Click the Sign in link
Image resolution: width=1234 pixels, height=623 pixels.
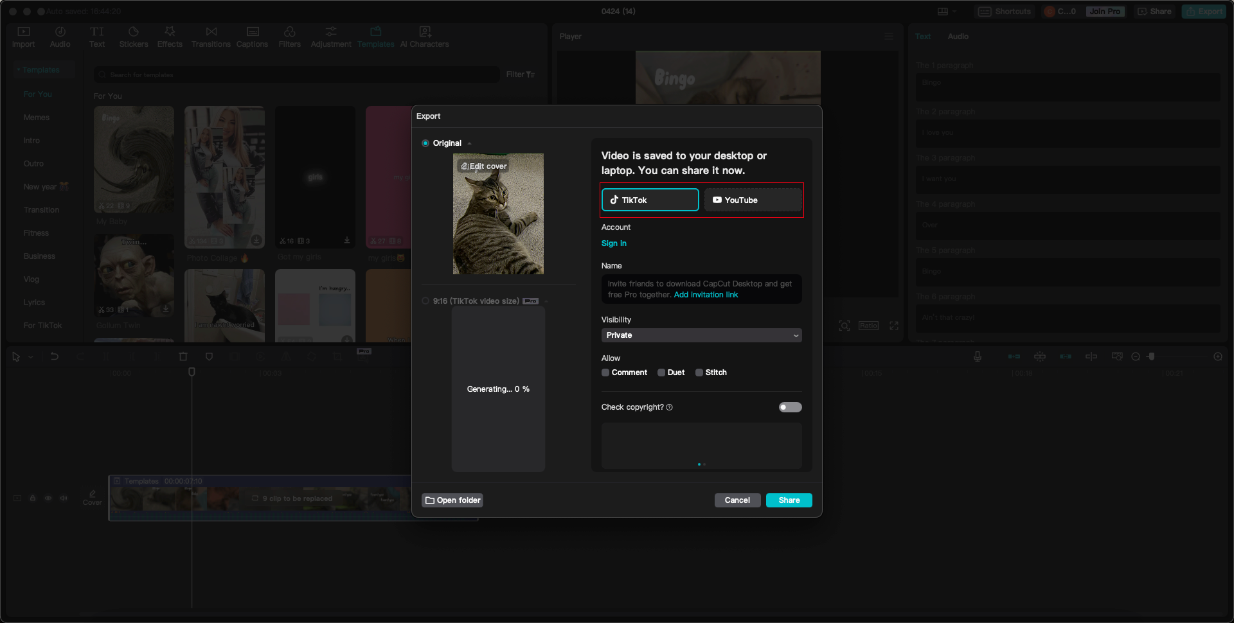[614, 243]
